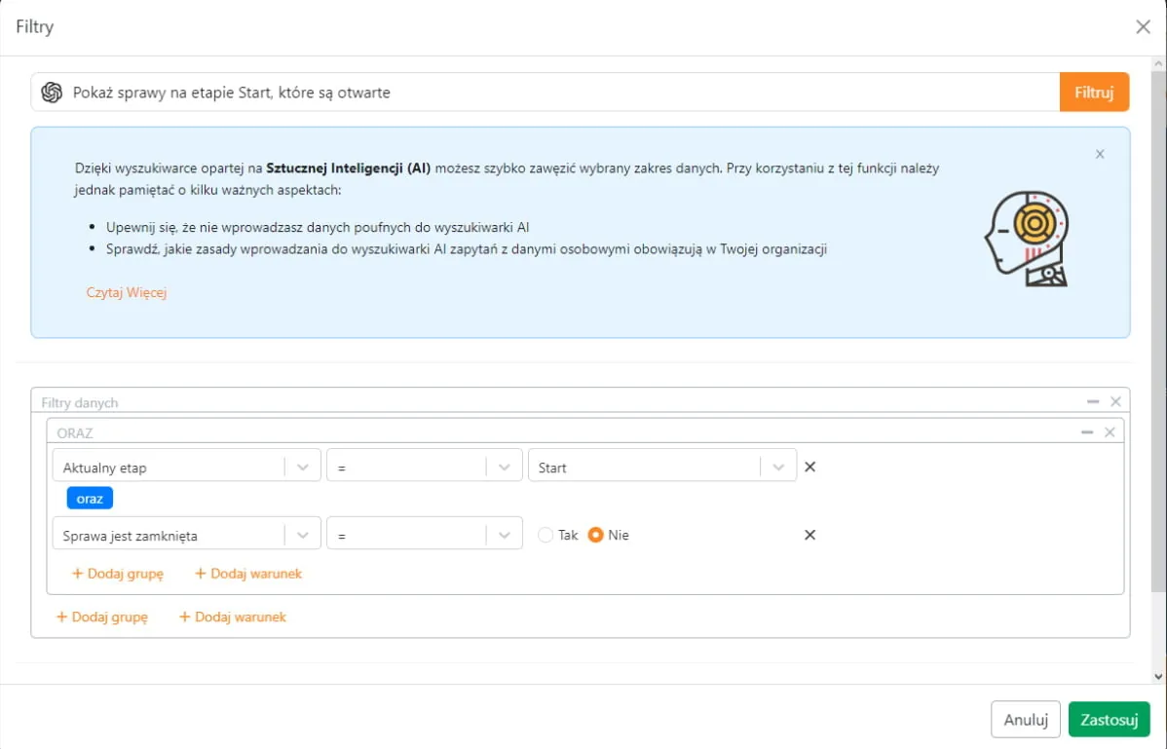Dismiss the blue AI info banner

click(1099, 154)
